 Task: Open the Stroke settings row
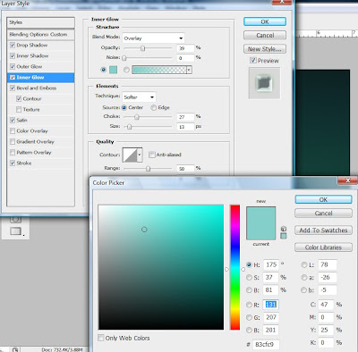point(40,163)
